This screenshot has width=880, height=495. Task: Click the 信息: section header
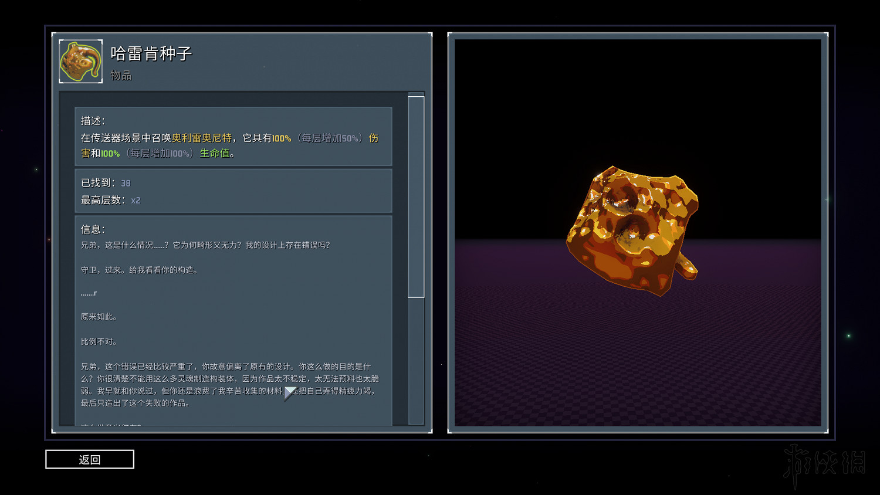click(x=93, y=229)
